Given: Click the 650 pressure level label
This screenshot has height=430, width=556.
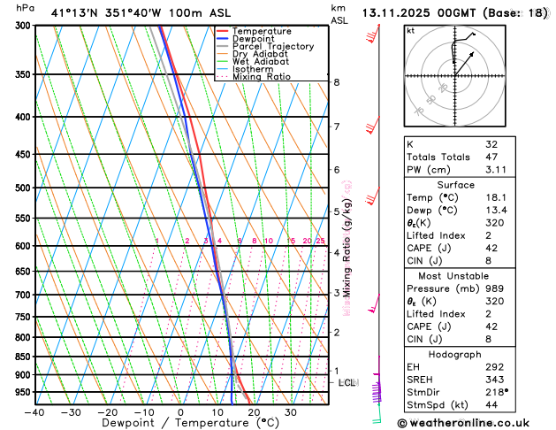Looking at the screenshot, I should point(25,272).
